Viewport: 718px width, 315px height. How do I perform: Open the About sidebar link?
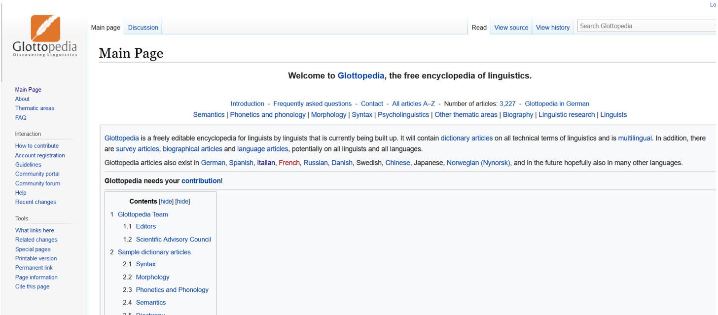point(22,99)
